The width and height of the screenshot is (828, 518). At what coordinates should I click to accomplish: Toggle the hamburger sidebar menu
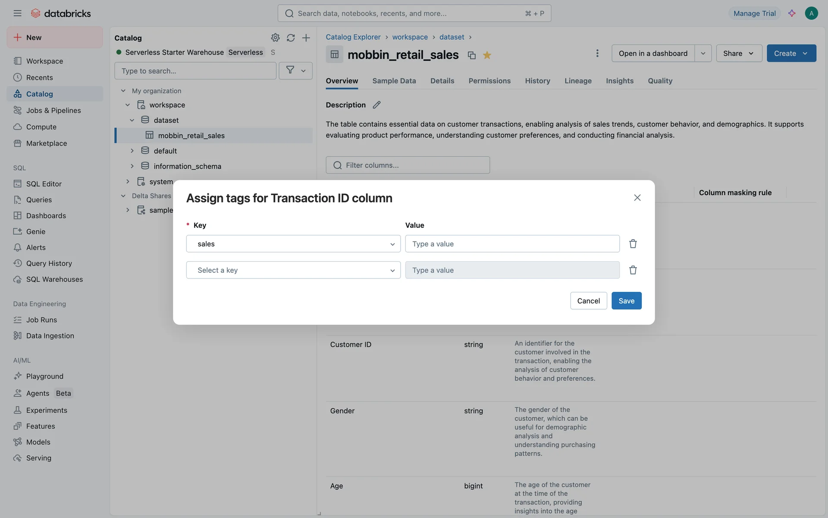17,13
